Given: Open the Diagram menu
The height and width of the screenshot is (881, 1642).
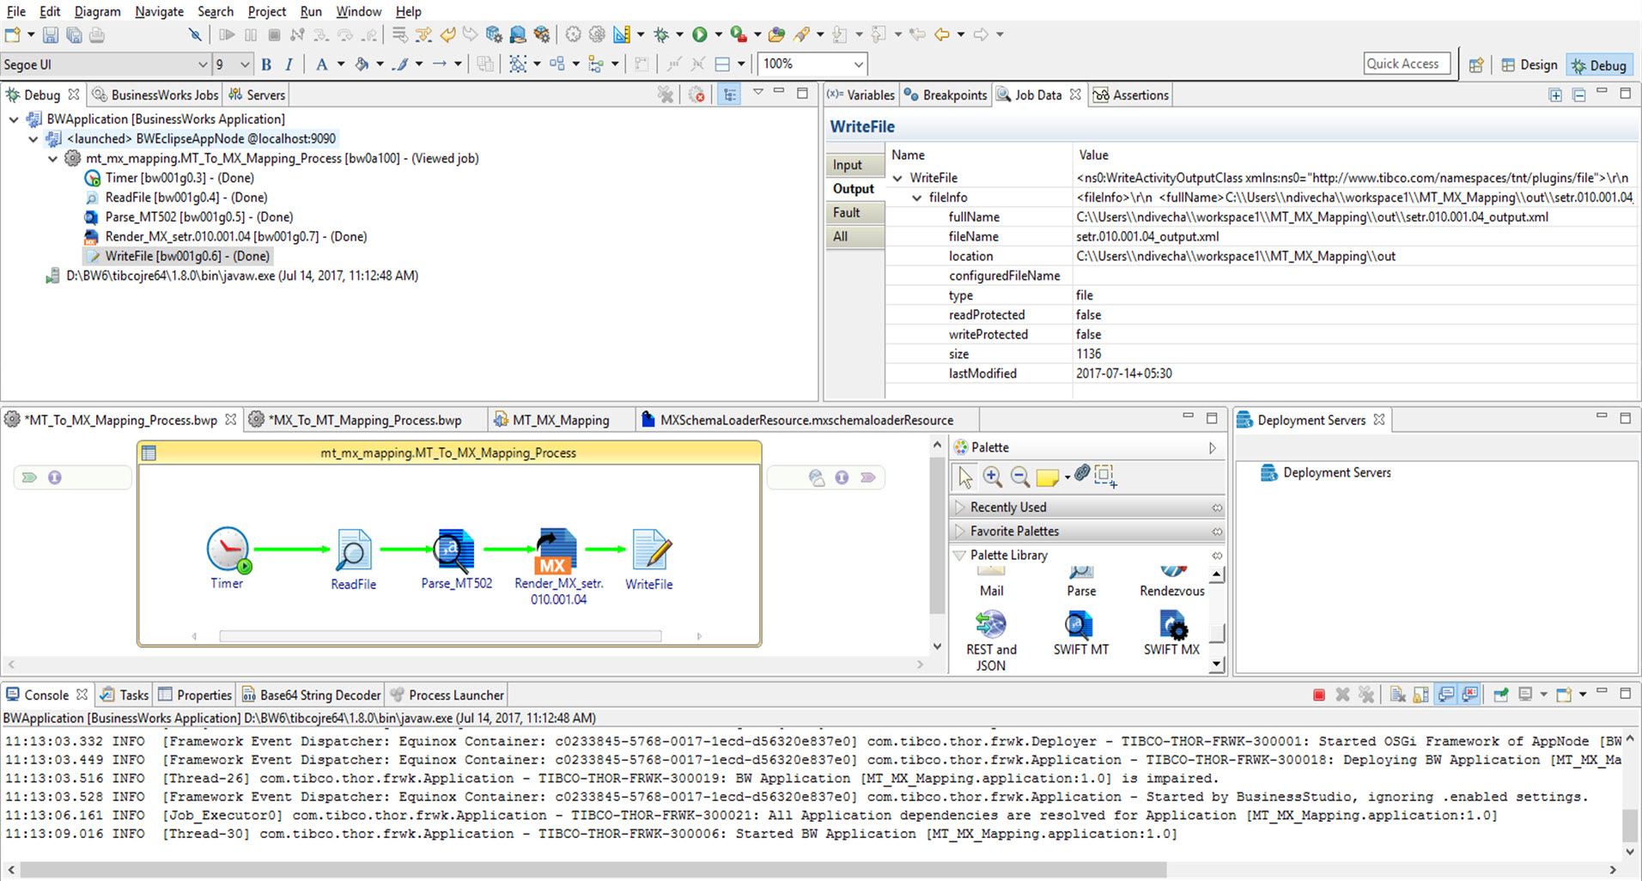Looking at the screenshot, I should 98,11.
